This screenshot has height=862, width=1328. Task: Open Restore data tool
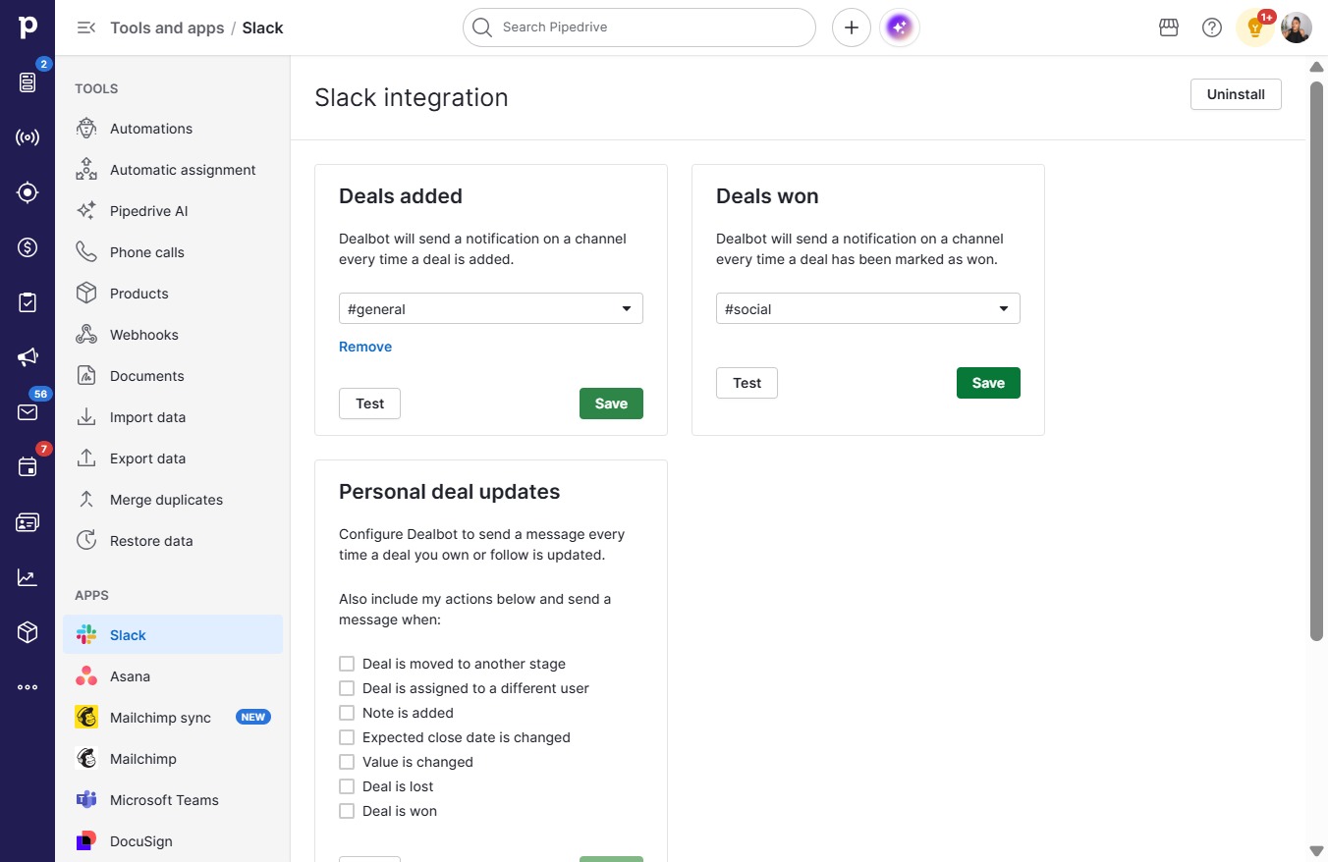(173, 541)
